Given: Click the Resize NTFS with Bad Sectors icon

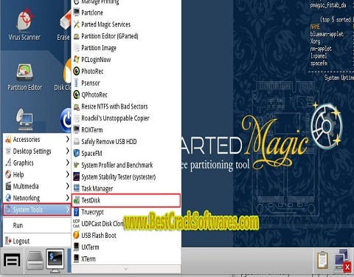Looking at the screenshot, I should pos(77,106).
